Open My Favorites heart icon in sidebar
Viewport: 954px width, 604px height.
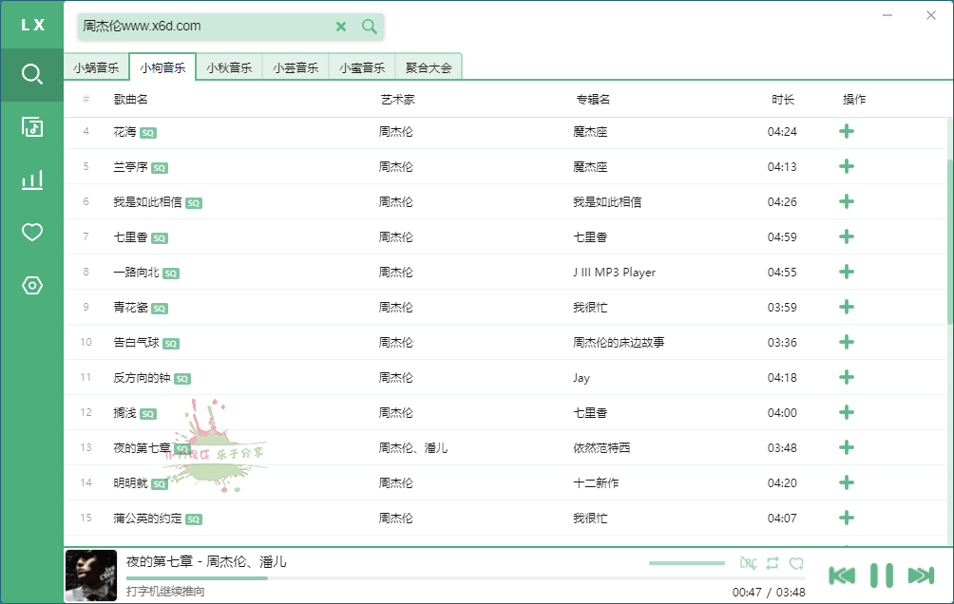31,231
